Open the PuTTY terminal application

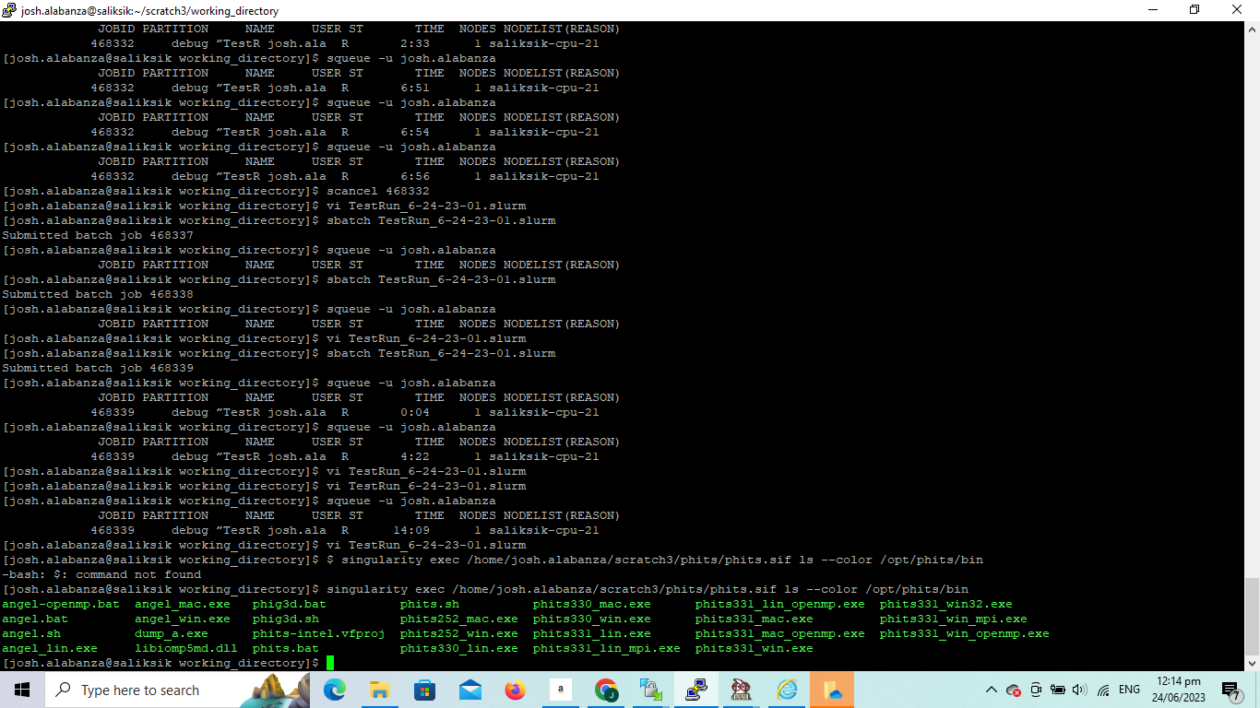(x=695, y=690)
